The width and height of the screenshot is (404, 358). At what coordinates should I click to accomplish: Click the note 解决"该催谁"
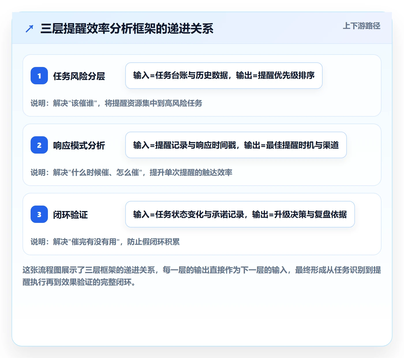coord(116,103)
